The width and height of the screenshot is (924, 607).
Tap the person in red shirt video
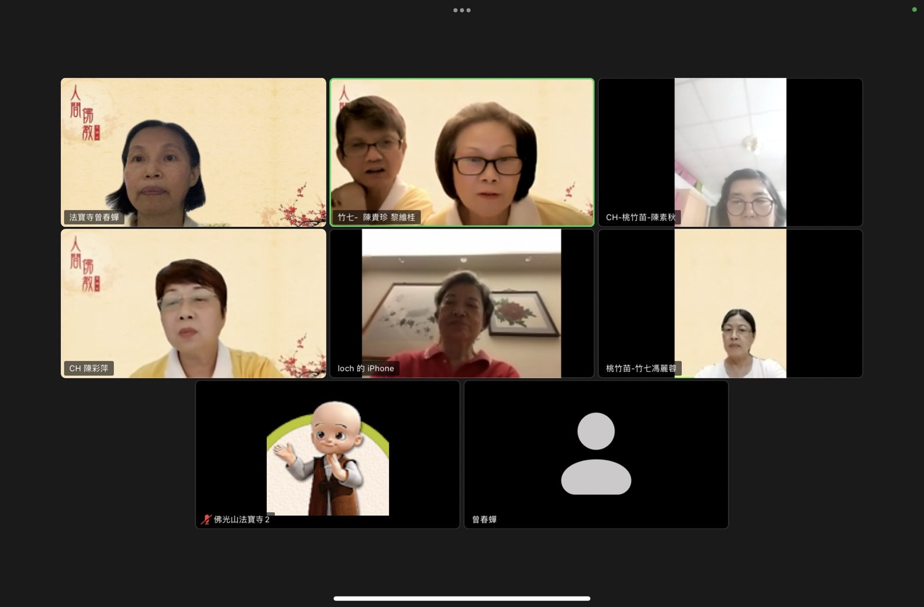461,327
